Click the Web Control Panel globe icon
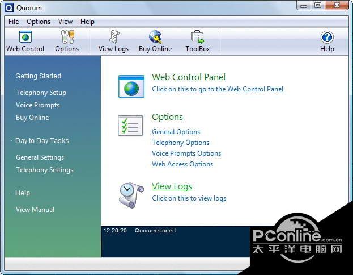The height and width of the screenshot is (275, 353). pyautogui.click(x=131, y=86)
